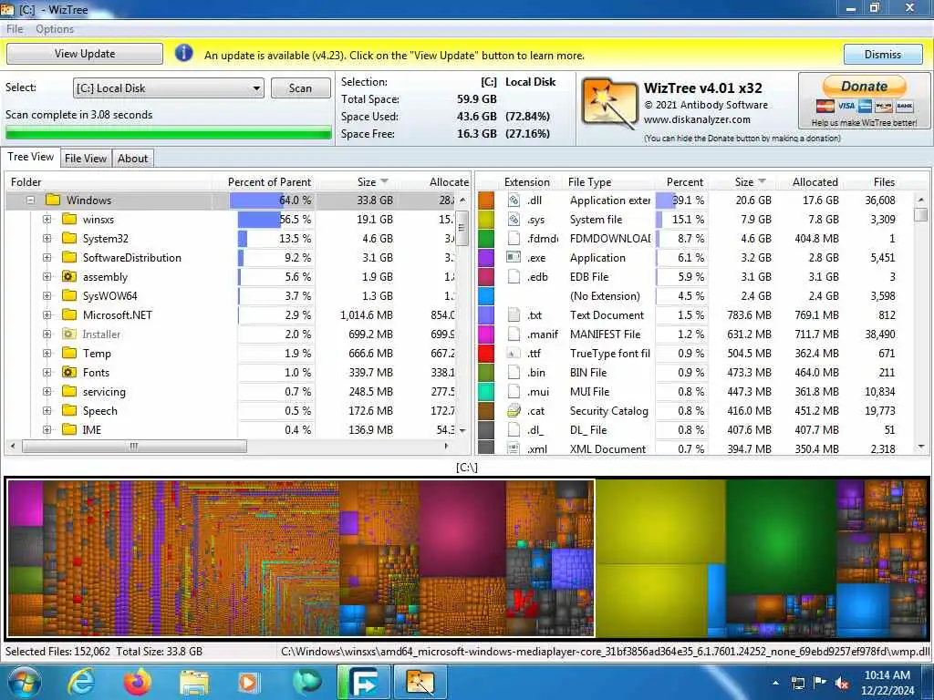Click the taskbar clock showing 10:14 AM

[887, 683]
